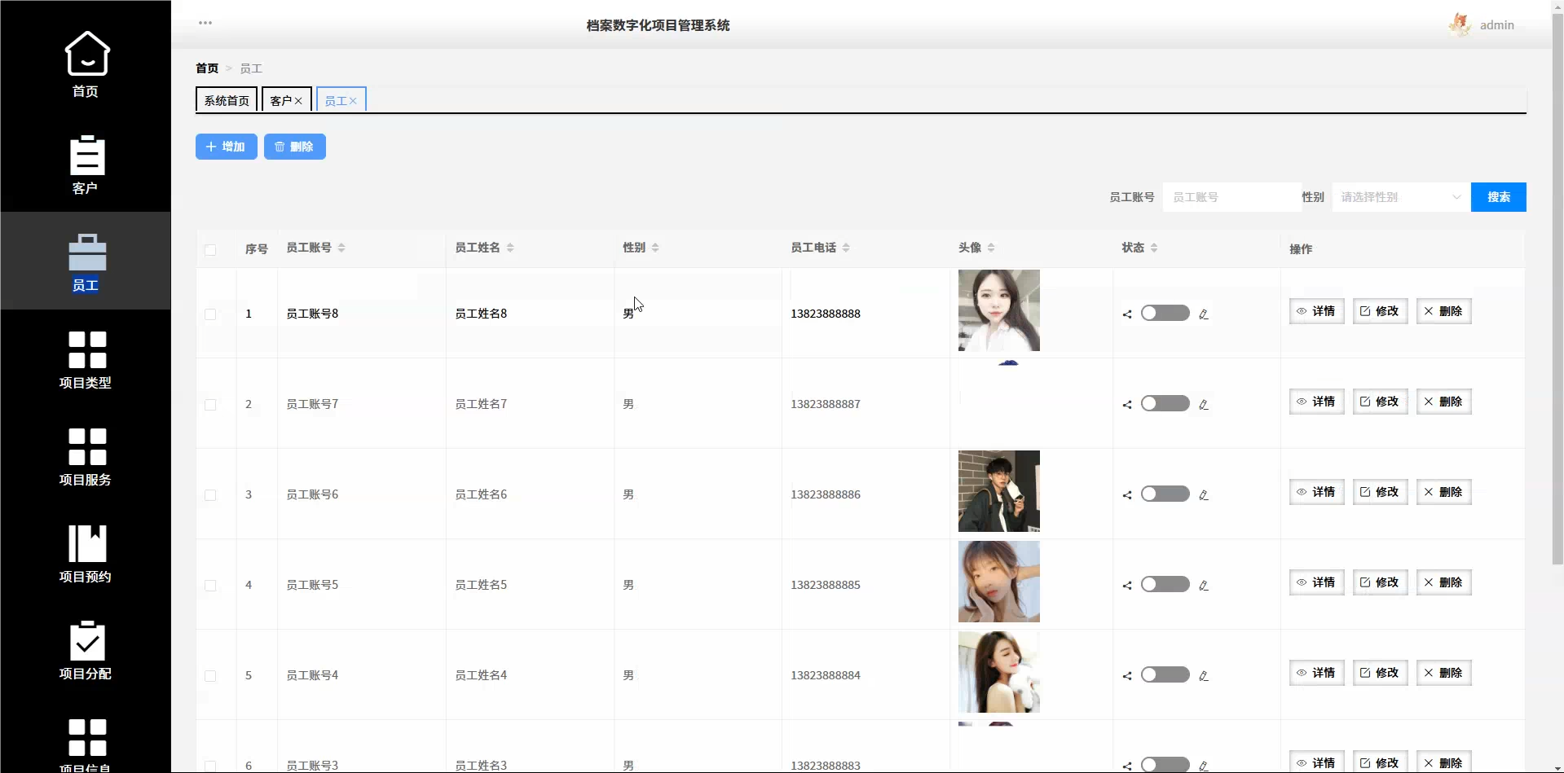Tick the select-all checkbox in table header
This screenshot has width=1564, height=773.
(210, 250)
